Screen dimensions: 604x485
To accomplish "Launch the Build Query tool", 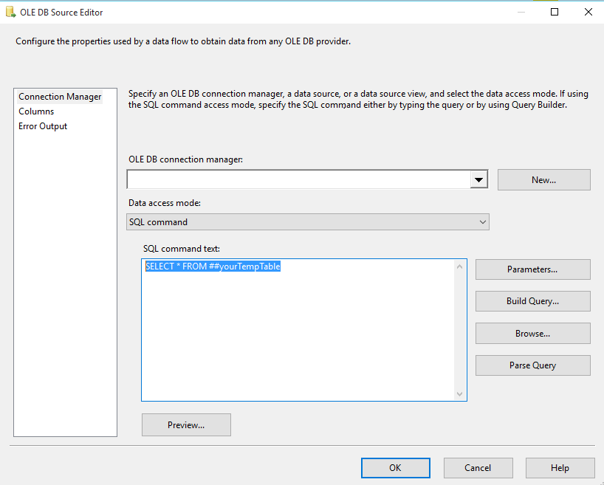I will (x=532, y=301).
